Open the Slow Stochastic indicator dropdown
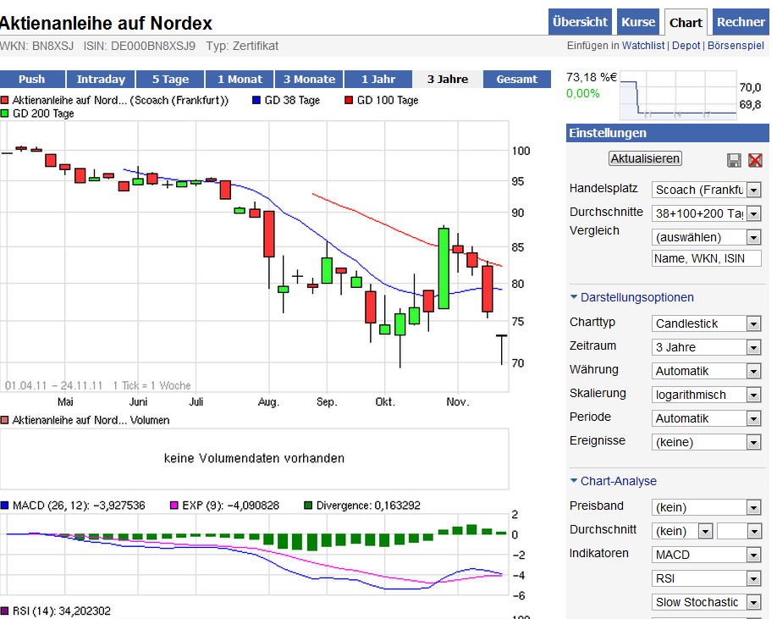Viewport: 777px width, 619px height. pyautogui.click(x=706, y=602)
